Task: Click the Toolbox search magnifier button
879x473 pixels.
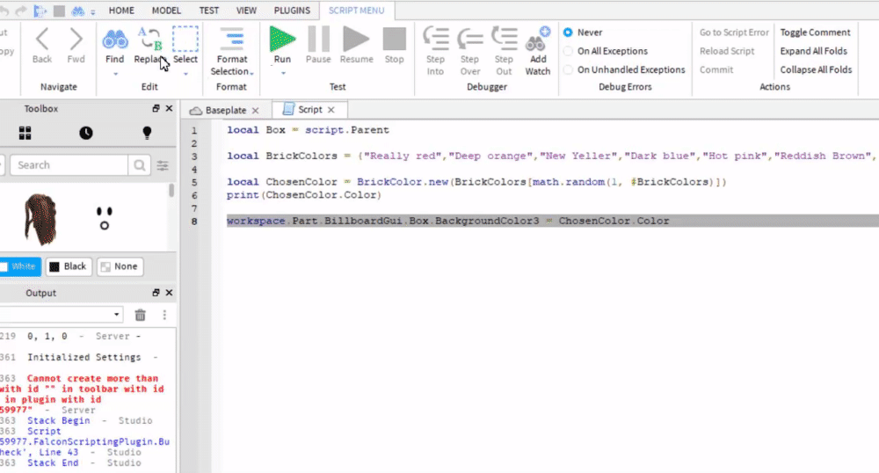Action: pyautogui.click(x=139, y=165)
